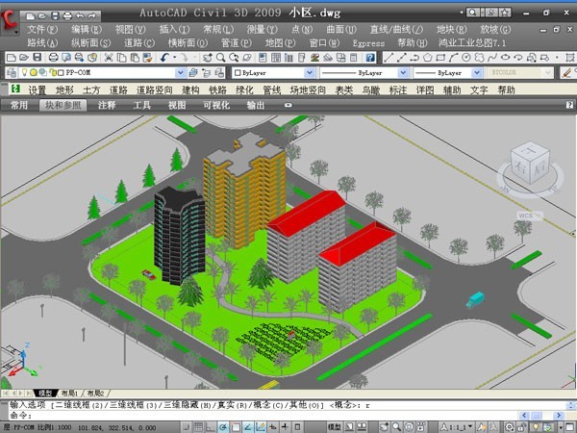577x433 pixels.
Task: Click the 模型 button in status bar
Action: [x=334, y=427]
